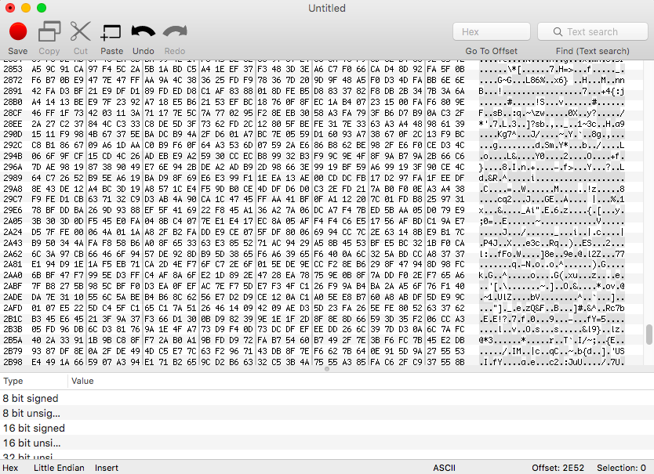Select the 16 bit signed row
Viewport: 654px width, 474px height.
pos(327,428)
